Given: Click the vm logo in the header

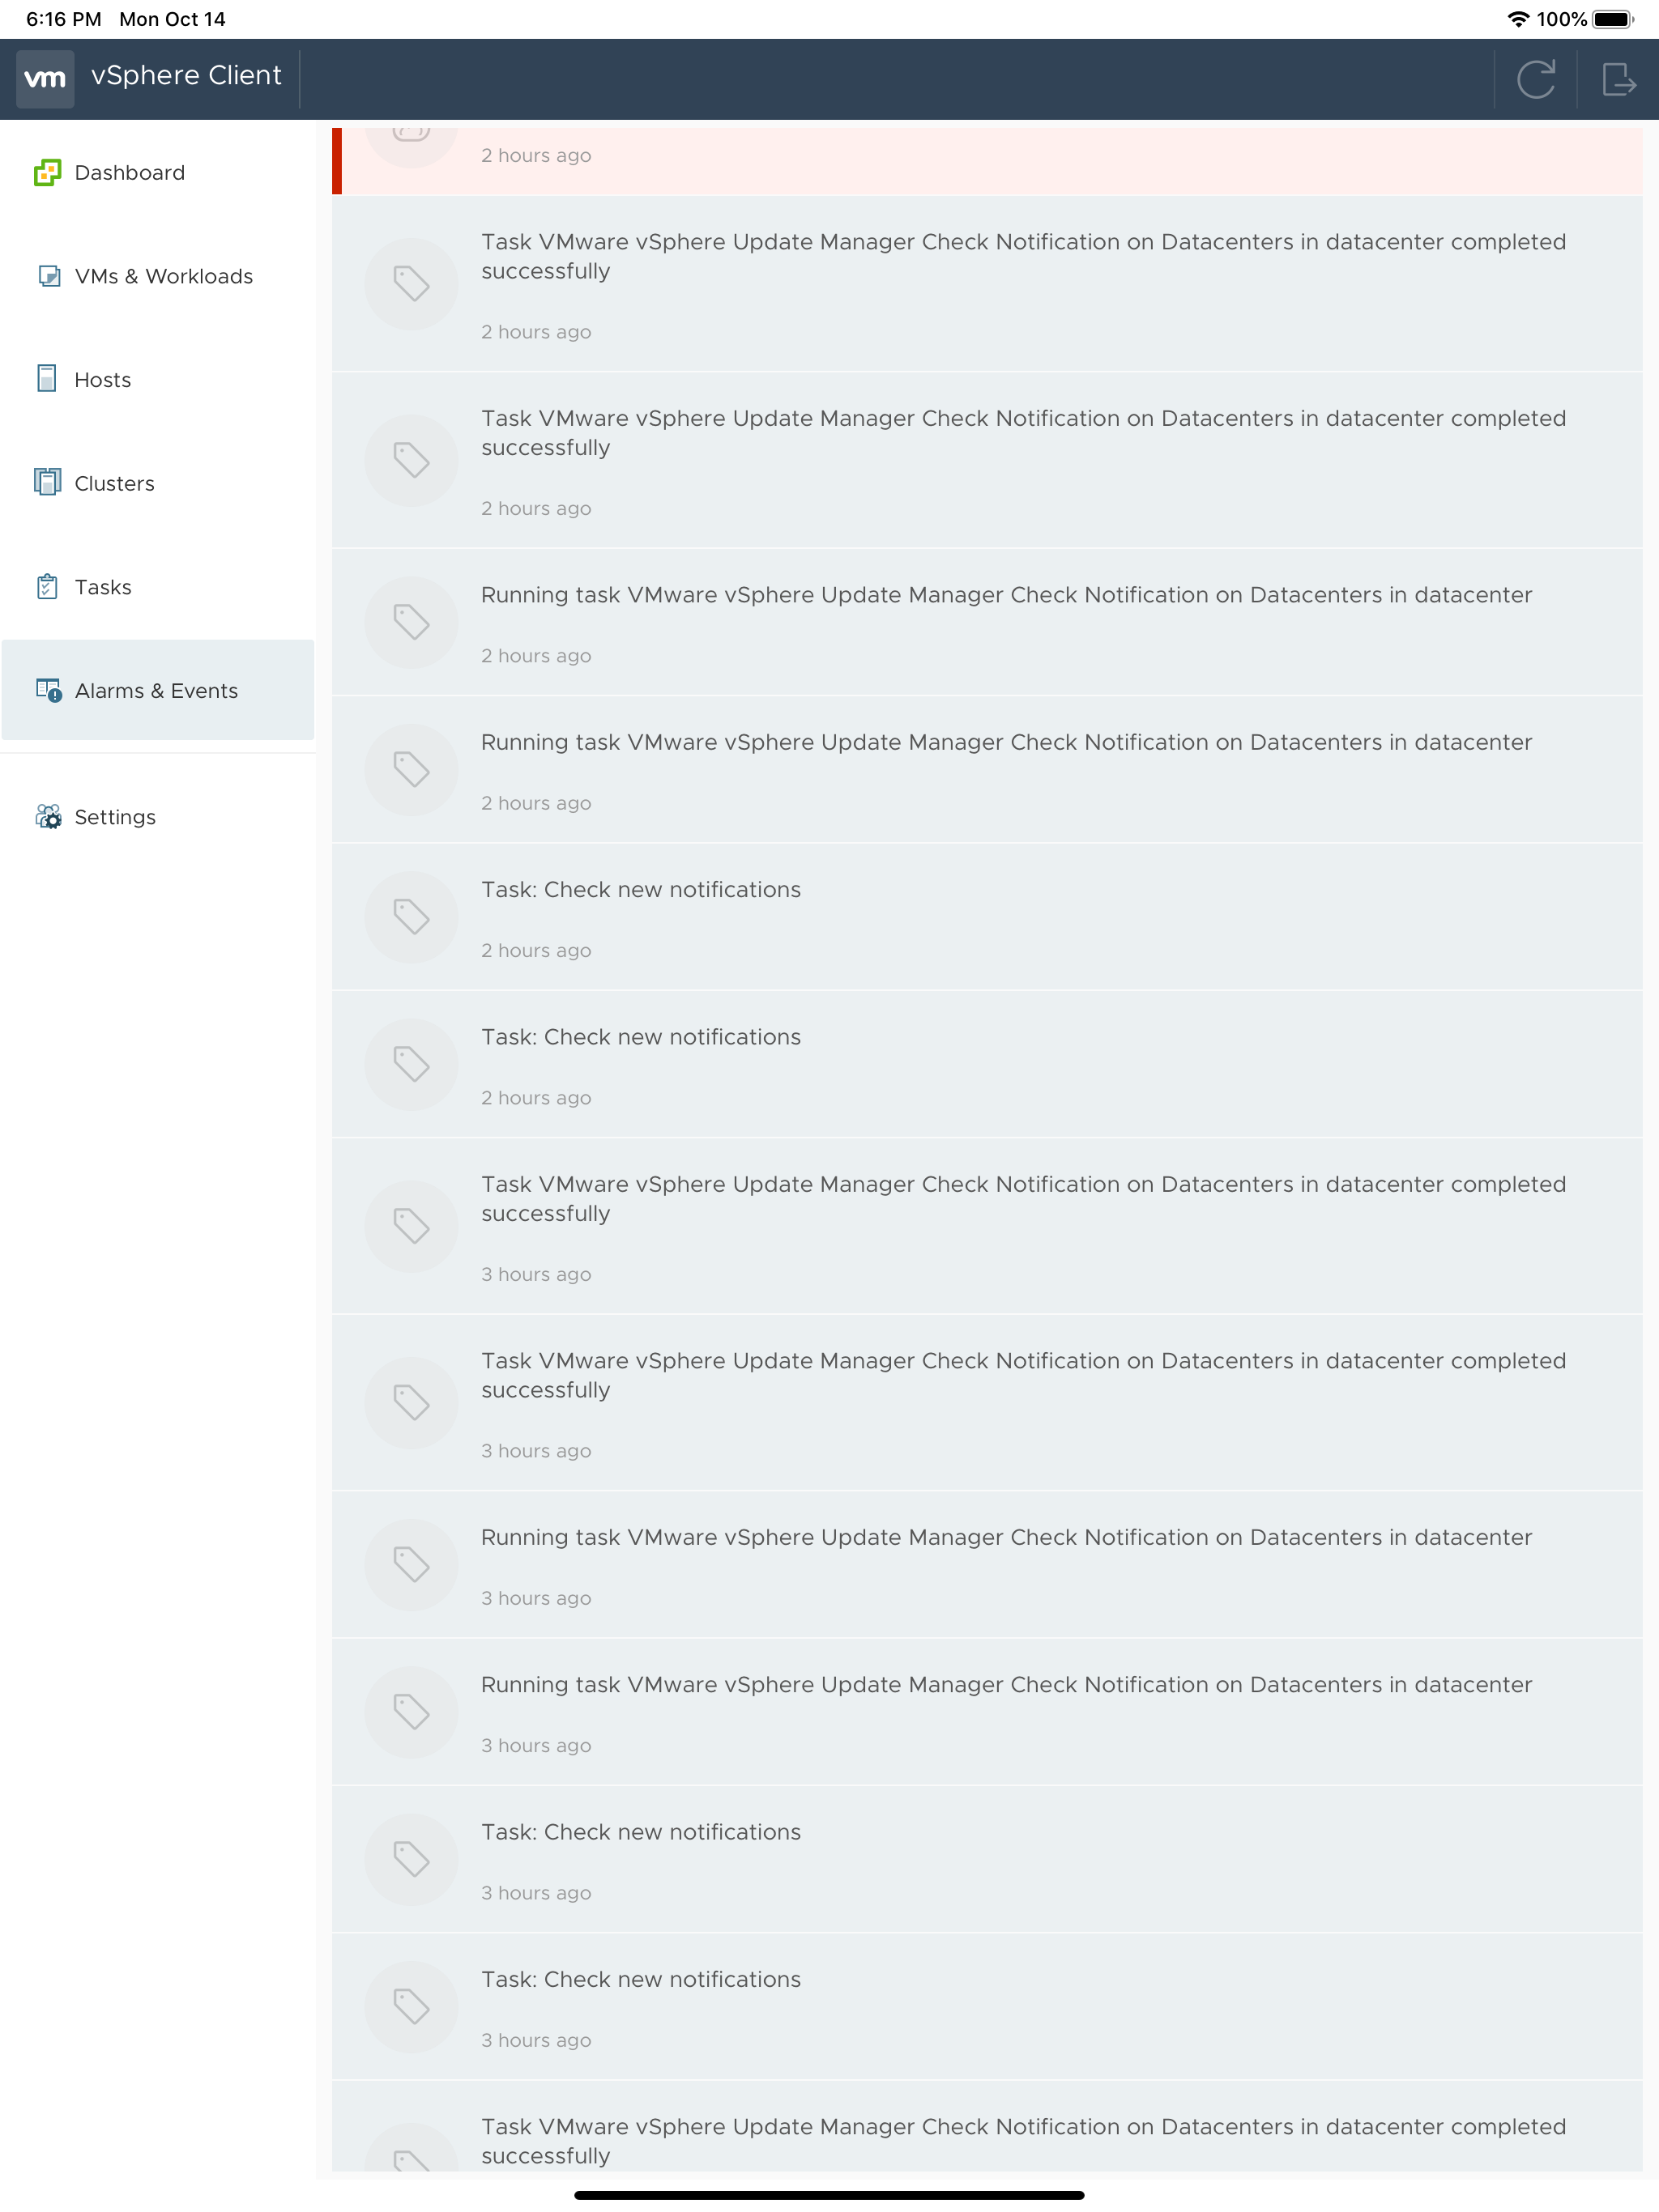Looking at the screenshot, I should click(x=45, y=78).
